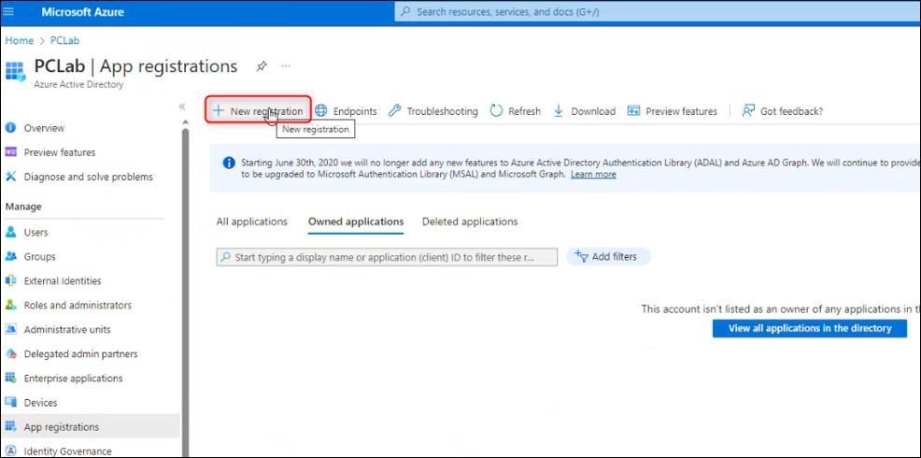Pin the PCLab App registrations page
Image resolution: width=921 pixels, height=458 pixels.
[x=262, y=66]
